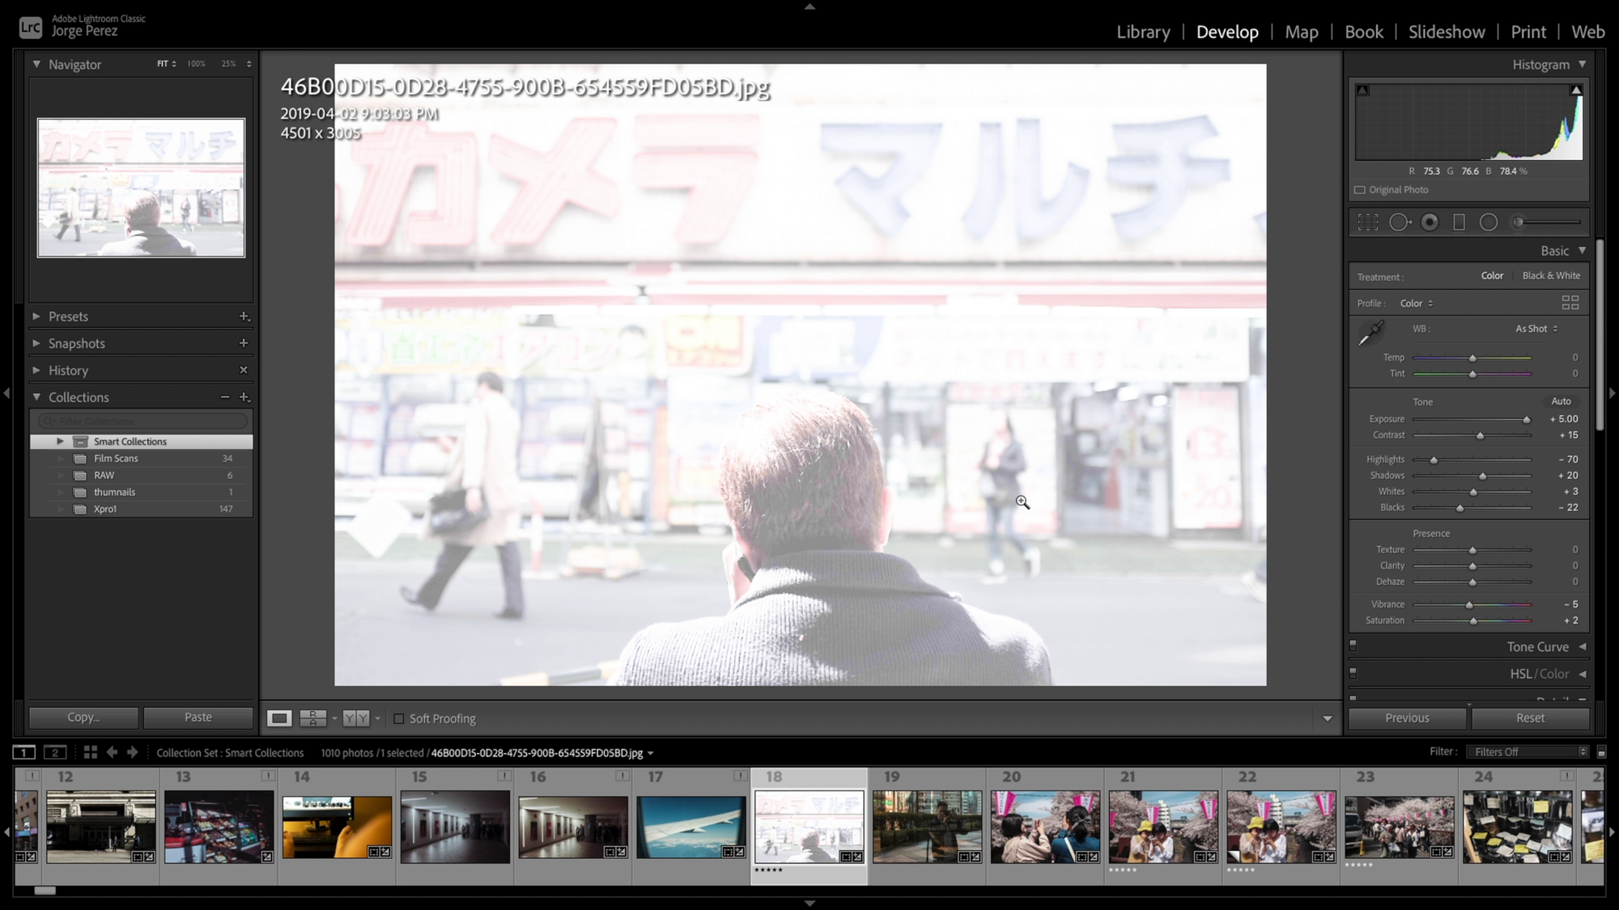Pick the White Balance Selector eyedropper
The height and width of the screenshot is (910, 1619).
coord(1371,332)
